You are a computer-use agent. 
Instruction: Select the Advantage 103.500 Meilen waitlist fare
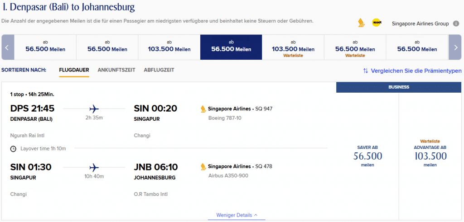430,154
